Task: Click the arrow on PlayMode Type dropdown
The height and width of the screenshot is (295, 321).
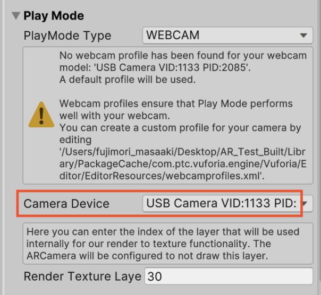Action: pyautogui.click(x=303, y=36)
